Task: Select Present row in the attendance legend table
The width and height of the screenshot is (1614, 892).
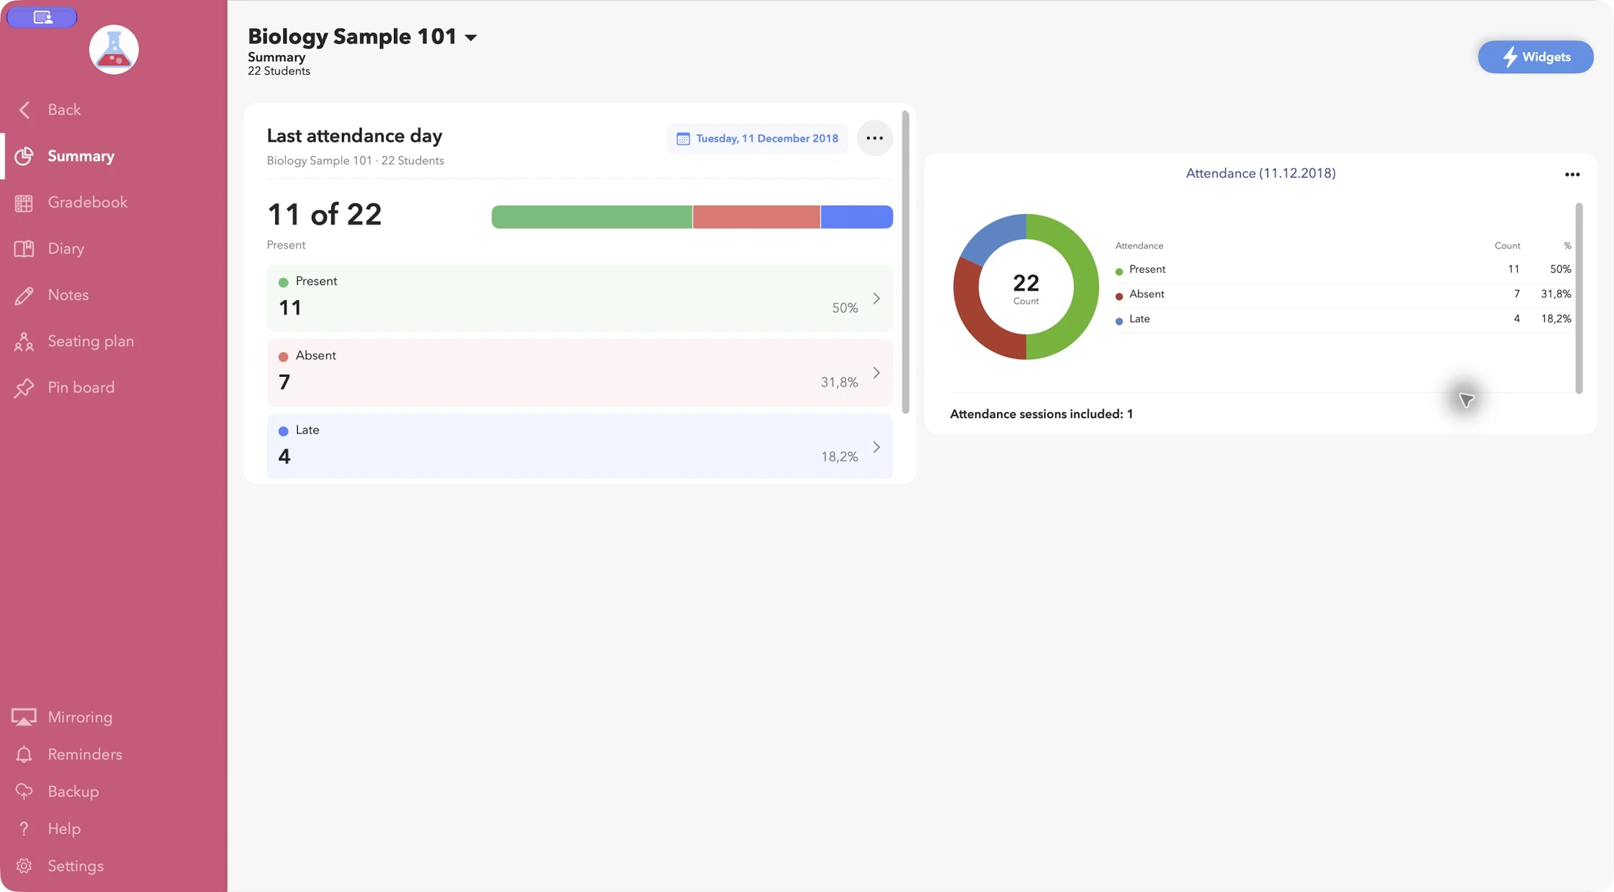Action: point(1343,270)
